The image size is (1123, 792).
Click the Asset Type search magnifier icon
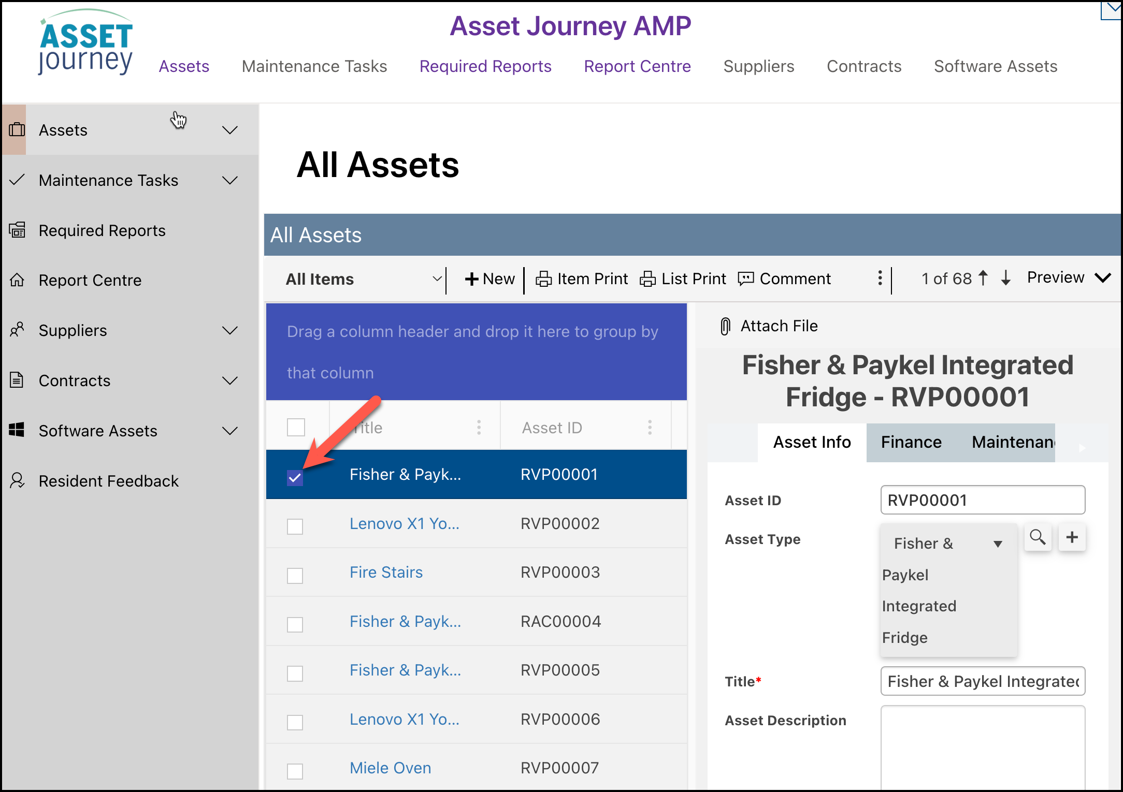coord(1038,537)
